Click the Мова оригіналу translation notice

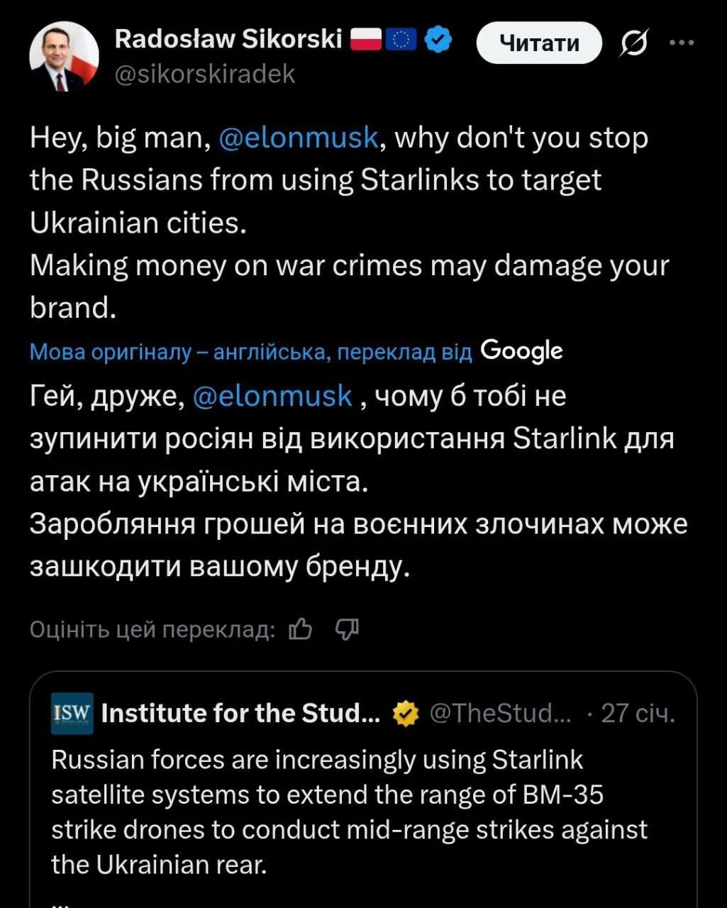250,353
